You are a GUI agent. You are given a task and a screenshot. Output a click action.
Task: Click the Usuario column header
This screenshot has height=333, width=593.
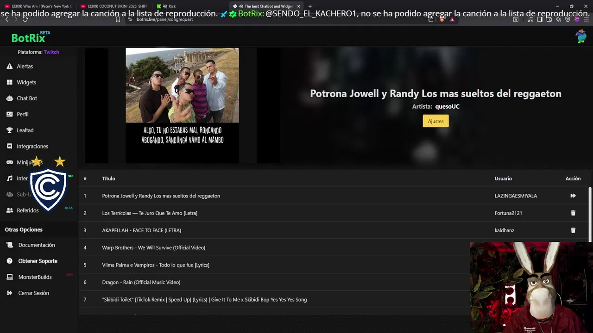point(503,179)
